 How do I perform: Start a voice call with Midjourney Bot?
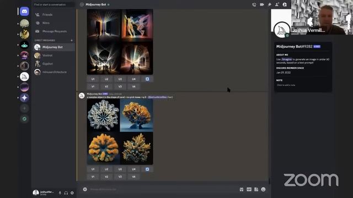click(254, 4)
